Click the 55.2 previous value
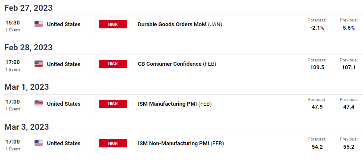Viewport: 363px width, 162px height. [349, 147]
